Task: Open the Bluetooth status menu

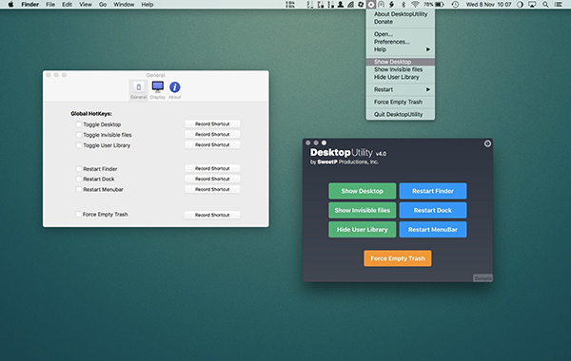Action: pyautogui.click(x=404, y=5)
